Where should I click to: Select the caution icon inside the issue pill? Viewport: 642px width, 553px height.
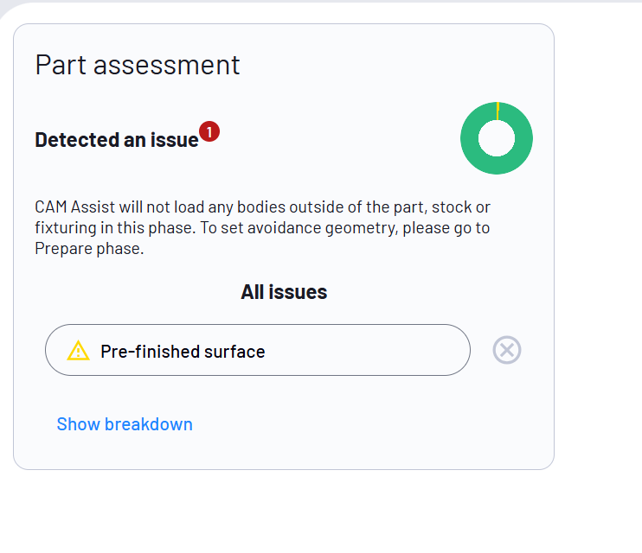click(x=78, y=351)
